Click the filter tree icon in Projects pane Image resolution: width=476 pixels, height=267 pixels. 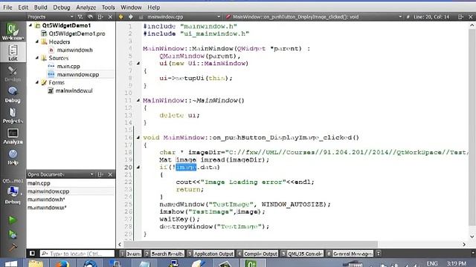click(x=80, y=17)
